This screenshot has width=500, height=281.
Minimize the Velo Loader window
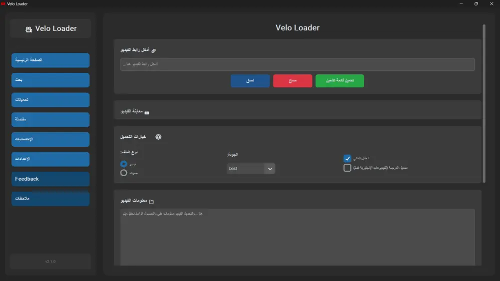461,4
